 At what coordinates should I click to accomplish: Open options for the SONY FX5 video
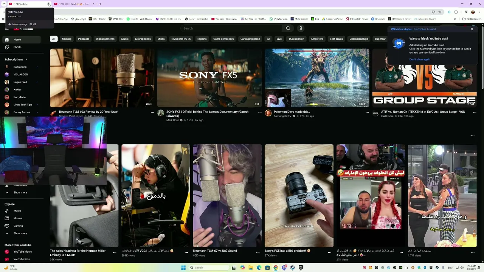pyautogui.click(x=260, y=112)
